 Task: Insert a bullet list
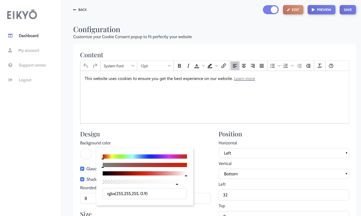click(x=273, y=66)
